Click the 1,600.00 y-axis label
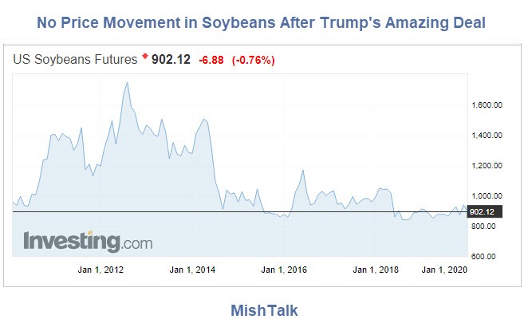This screenshot has height=335, width=528. [x=487, y=104]
